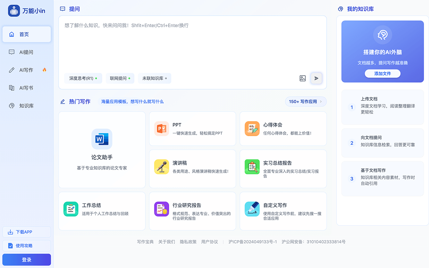Select step 3 基于文档写作 card

(x=383, y=179)
